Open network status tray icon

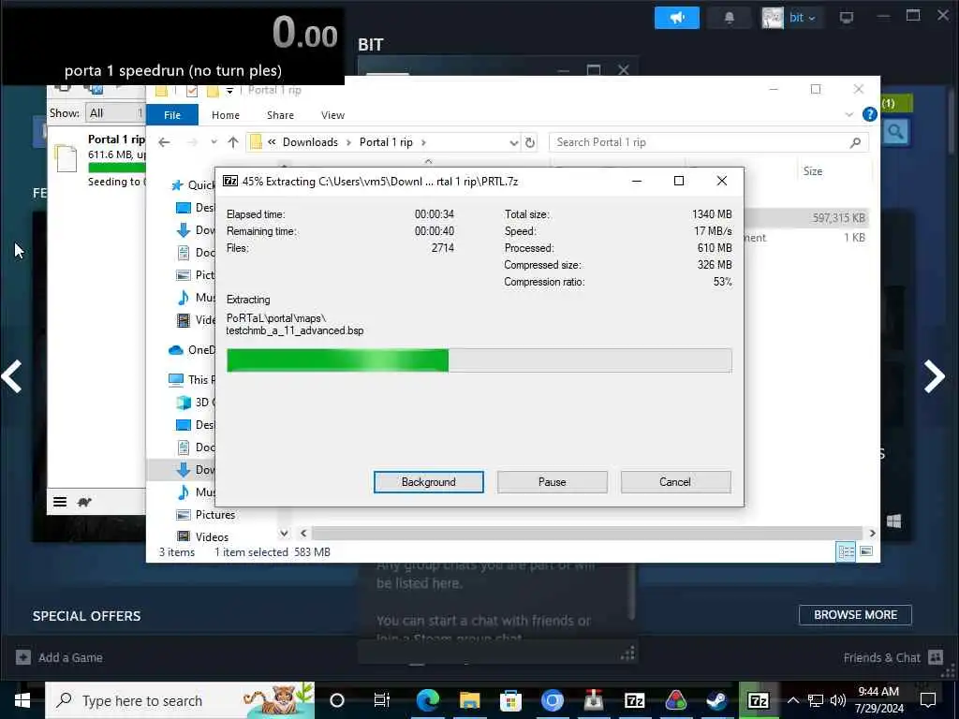pyautogui.click(x=816, y=700)
